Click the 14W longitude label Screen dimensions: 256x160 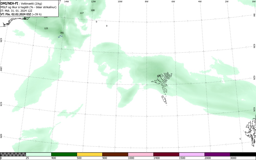point(67,2)
